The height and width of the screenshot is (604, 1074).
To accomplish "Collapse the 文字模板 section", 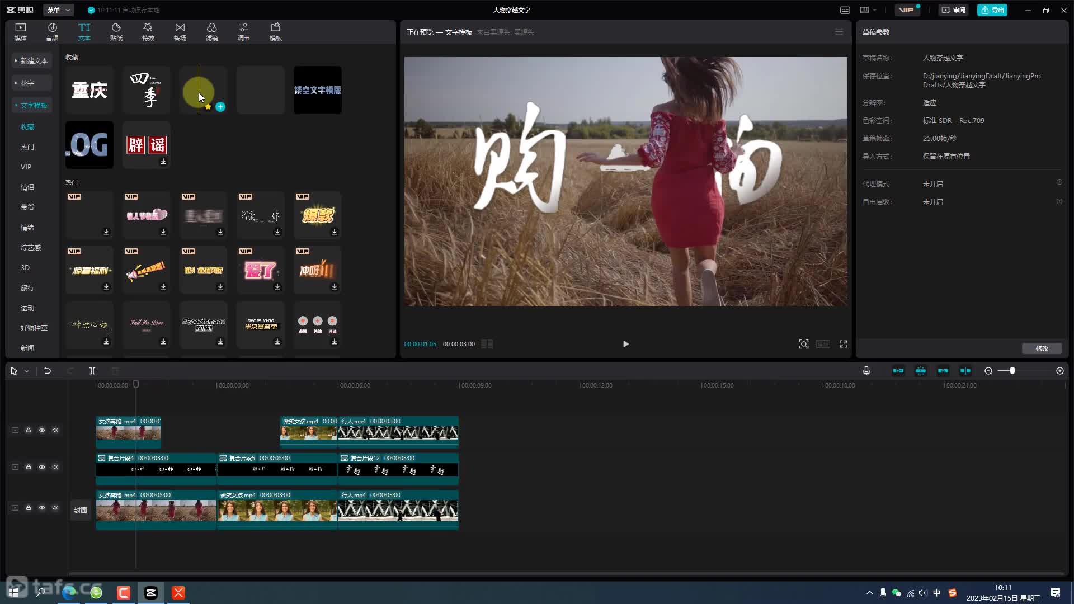I will [32, 105].
